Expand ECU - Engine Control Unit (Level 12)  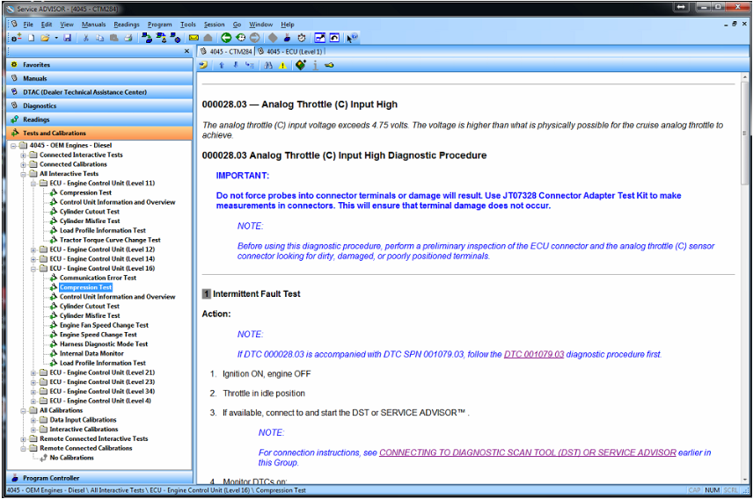[33, 250]
